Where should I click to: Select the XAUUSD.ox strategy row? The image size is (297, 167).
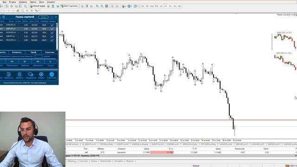28,40
